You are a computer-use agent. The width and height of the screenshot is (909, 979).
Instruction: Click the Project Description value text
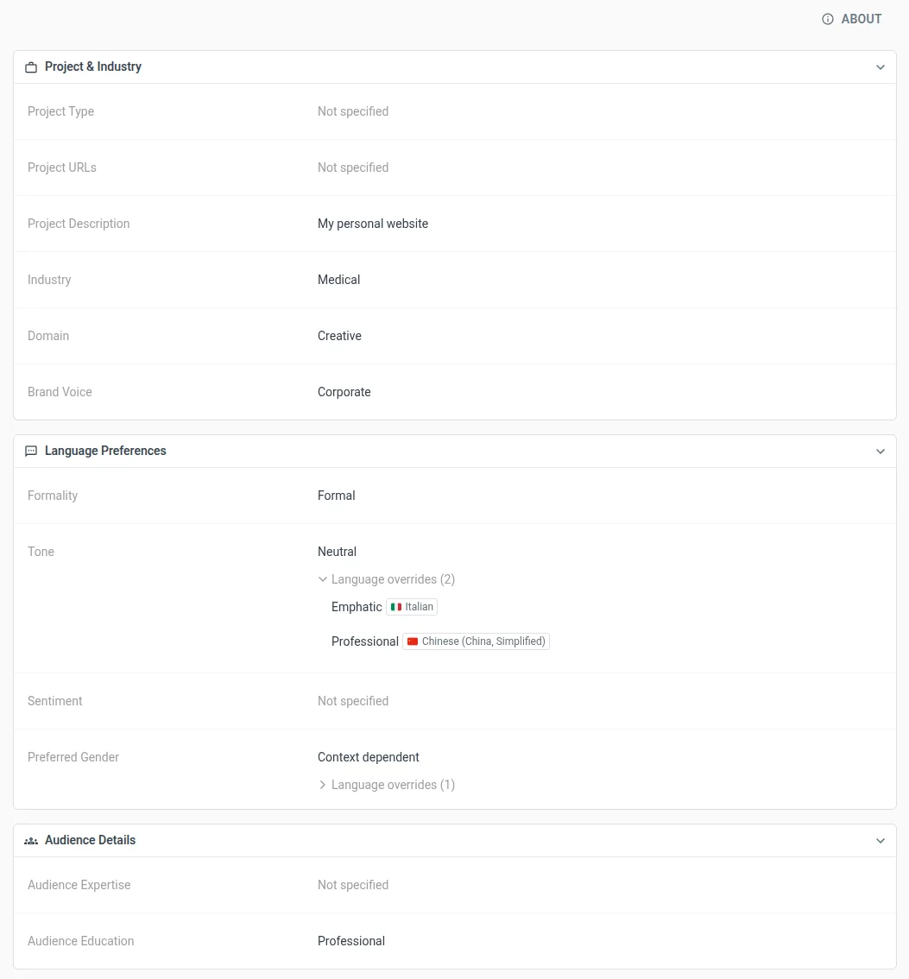(373, 224)
